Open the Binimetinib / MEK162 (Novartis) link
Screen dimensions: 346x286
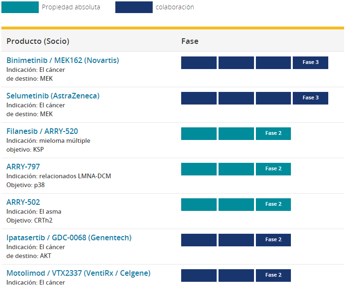click(63, 60)
